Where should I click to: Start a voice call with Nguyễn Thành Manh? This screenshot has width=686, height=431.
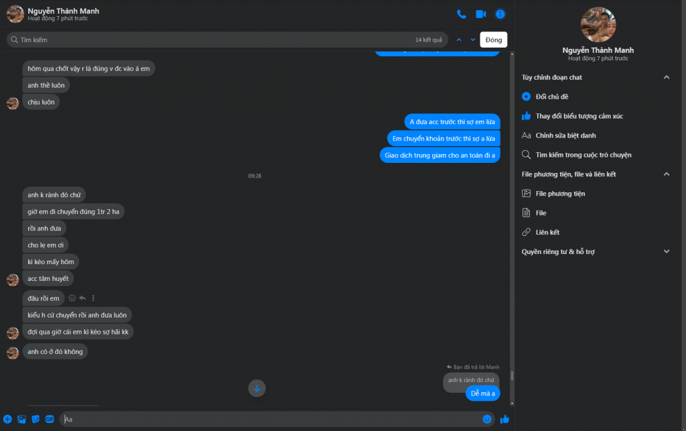[461, 14]
